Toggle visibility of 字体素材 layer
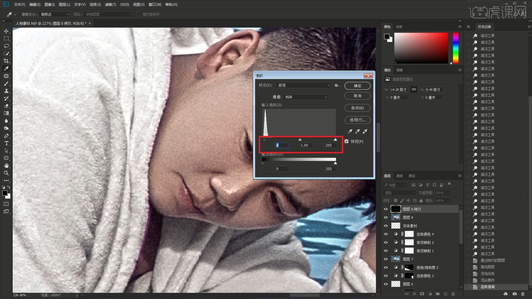The image size is (532, 299). [x=386, y=226]
